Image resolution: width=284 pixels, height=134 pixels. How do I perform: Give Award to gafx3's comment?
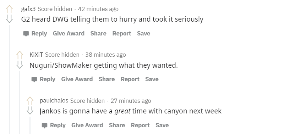tap(69, 33)
